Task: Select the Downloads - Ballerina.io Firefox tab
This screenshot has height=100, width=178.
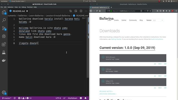Action: click(x=99, y=7)
